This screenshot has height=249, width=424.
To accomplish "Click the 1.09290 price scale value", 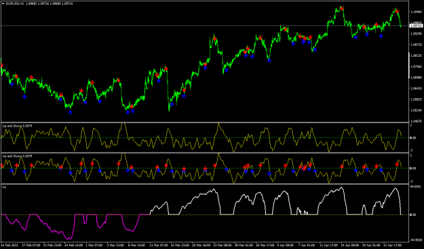I will tap(416, 34).
